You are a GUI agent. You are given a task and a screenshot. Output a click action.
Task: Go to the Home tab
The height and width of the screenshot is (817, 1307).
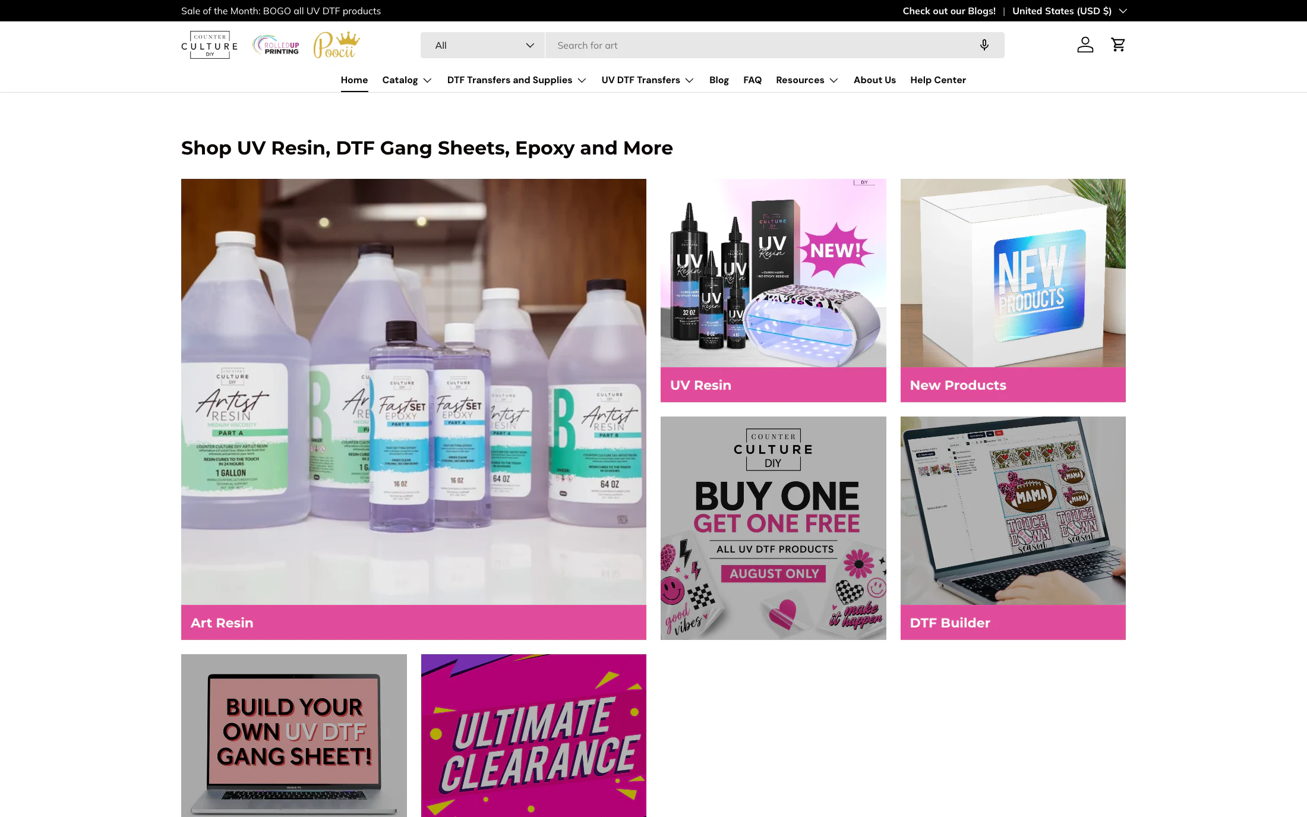(x=354, y=80)
